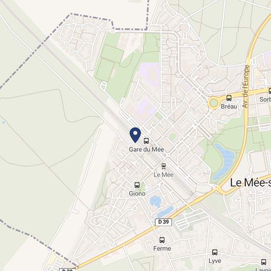Choose the Lyve bus stop icon
The width and height of the screenshot is (271, 271).
click(x=215, y=252)
